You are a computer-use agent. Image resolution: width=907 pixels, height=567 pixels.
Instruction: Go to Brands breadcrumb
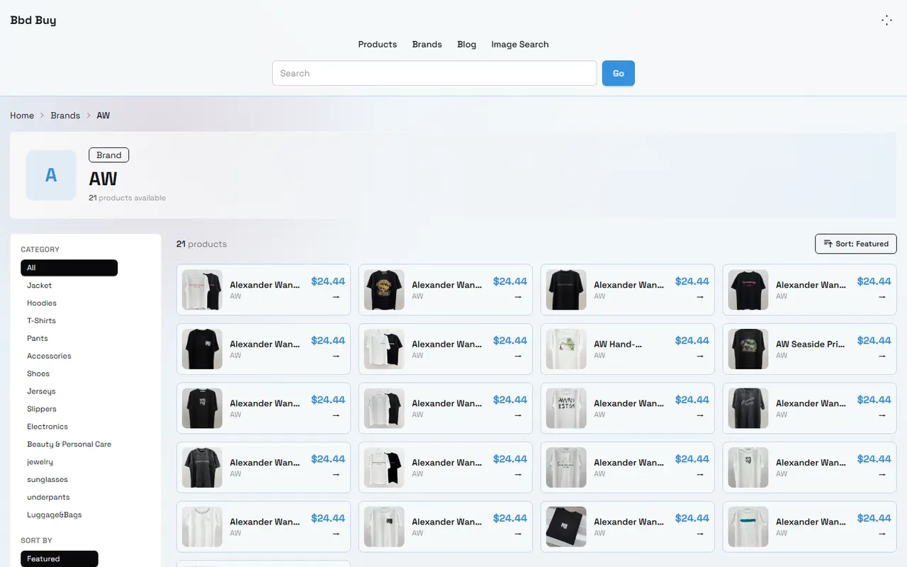point(65,116)
